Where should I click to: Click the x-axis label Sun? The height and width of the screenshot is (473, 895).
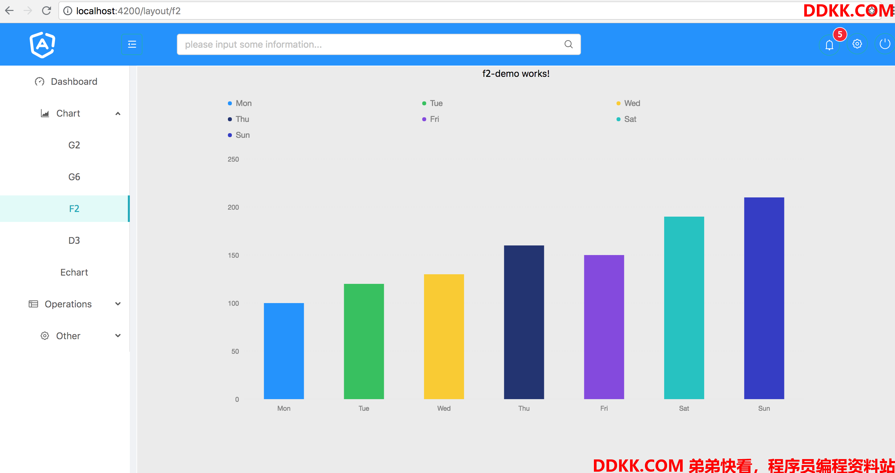coord(764,408)
